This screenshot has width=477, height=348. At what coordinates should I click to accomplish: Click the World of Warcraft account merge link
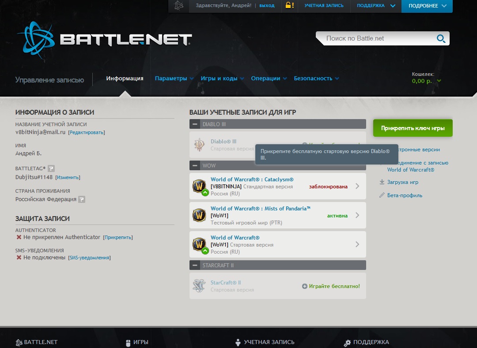pyautogui.click(x=418, y=166)
